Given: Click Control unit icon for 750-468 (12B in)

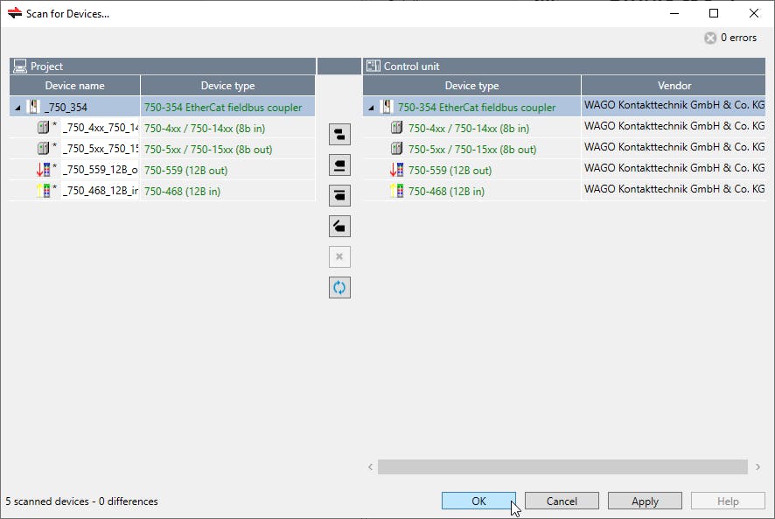Looking at the screenshot, I should click(397, 191).
